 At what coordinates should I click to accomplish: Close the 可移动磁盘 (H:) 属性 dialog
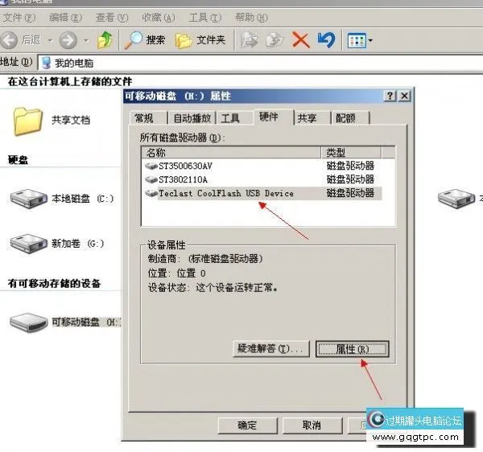click(x=404, y=96)
